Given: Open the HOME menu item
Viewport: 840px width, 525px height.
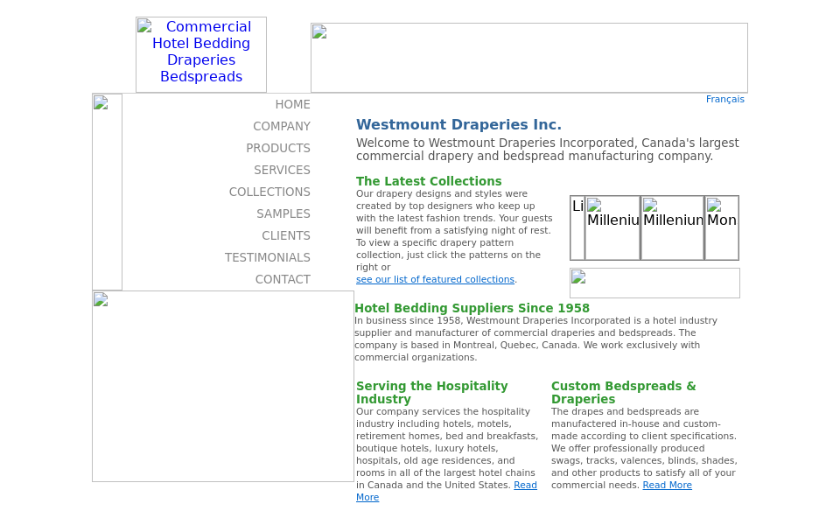Looking at the screenshot, I should (x=292, y=104).
